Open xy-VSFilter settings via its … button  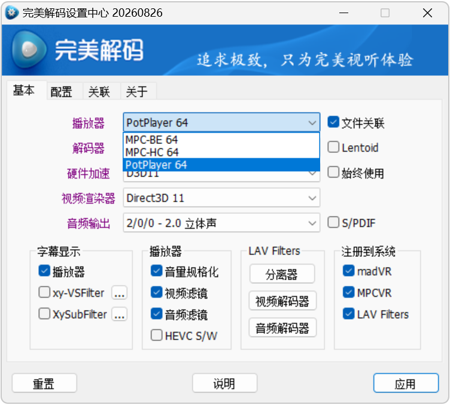[x=120, y=293]
